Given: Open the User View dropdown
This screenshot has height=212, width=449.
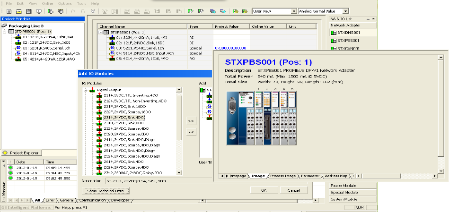Looking at the screenshot, I should pos(294,11).
